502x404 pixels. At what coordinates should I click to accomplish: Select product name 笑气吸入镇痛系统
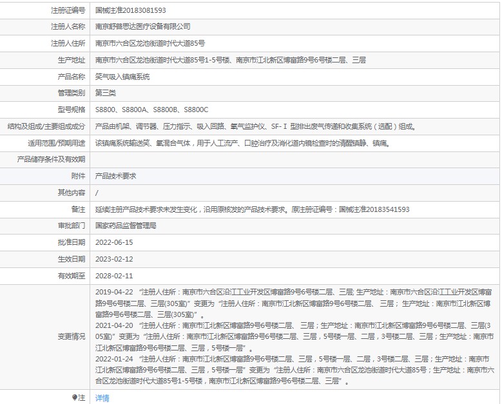(x=122, y=77)
